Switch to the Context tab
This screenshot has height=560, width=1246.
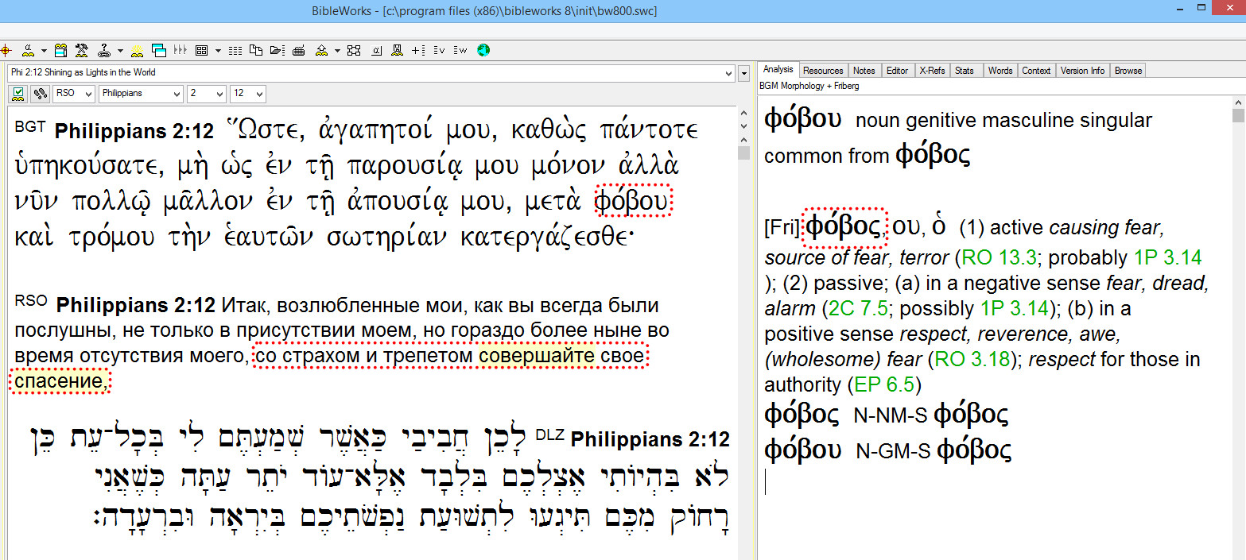coord(1036,71)
